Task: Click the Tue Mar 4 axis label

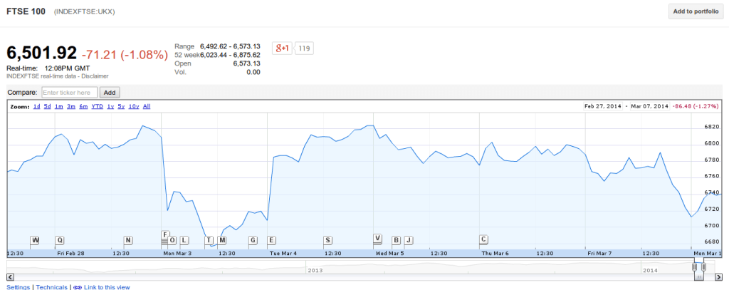Action: (283, 254)
